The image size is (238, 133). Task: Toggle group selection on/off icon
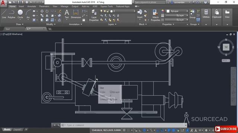198,20
